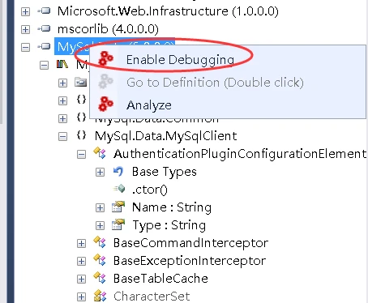Expand the BaseTableCache class node

click(81, 279)
